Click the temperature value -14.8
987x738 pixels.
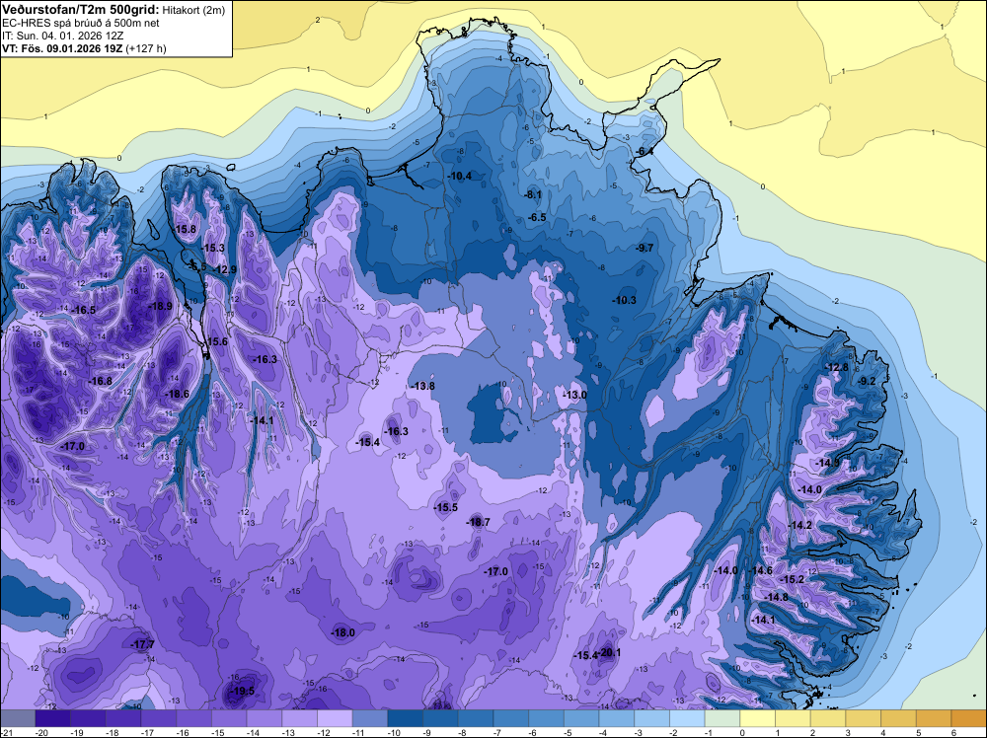776,597
